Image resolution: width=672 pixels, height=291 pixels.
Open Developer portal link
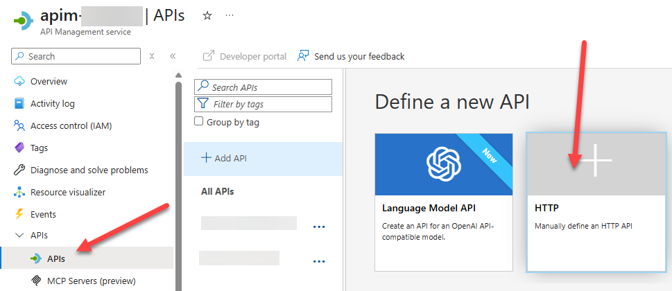pos(253,57)
